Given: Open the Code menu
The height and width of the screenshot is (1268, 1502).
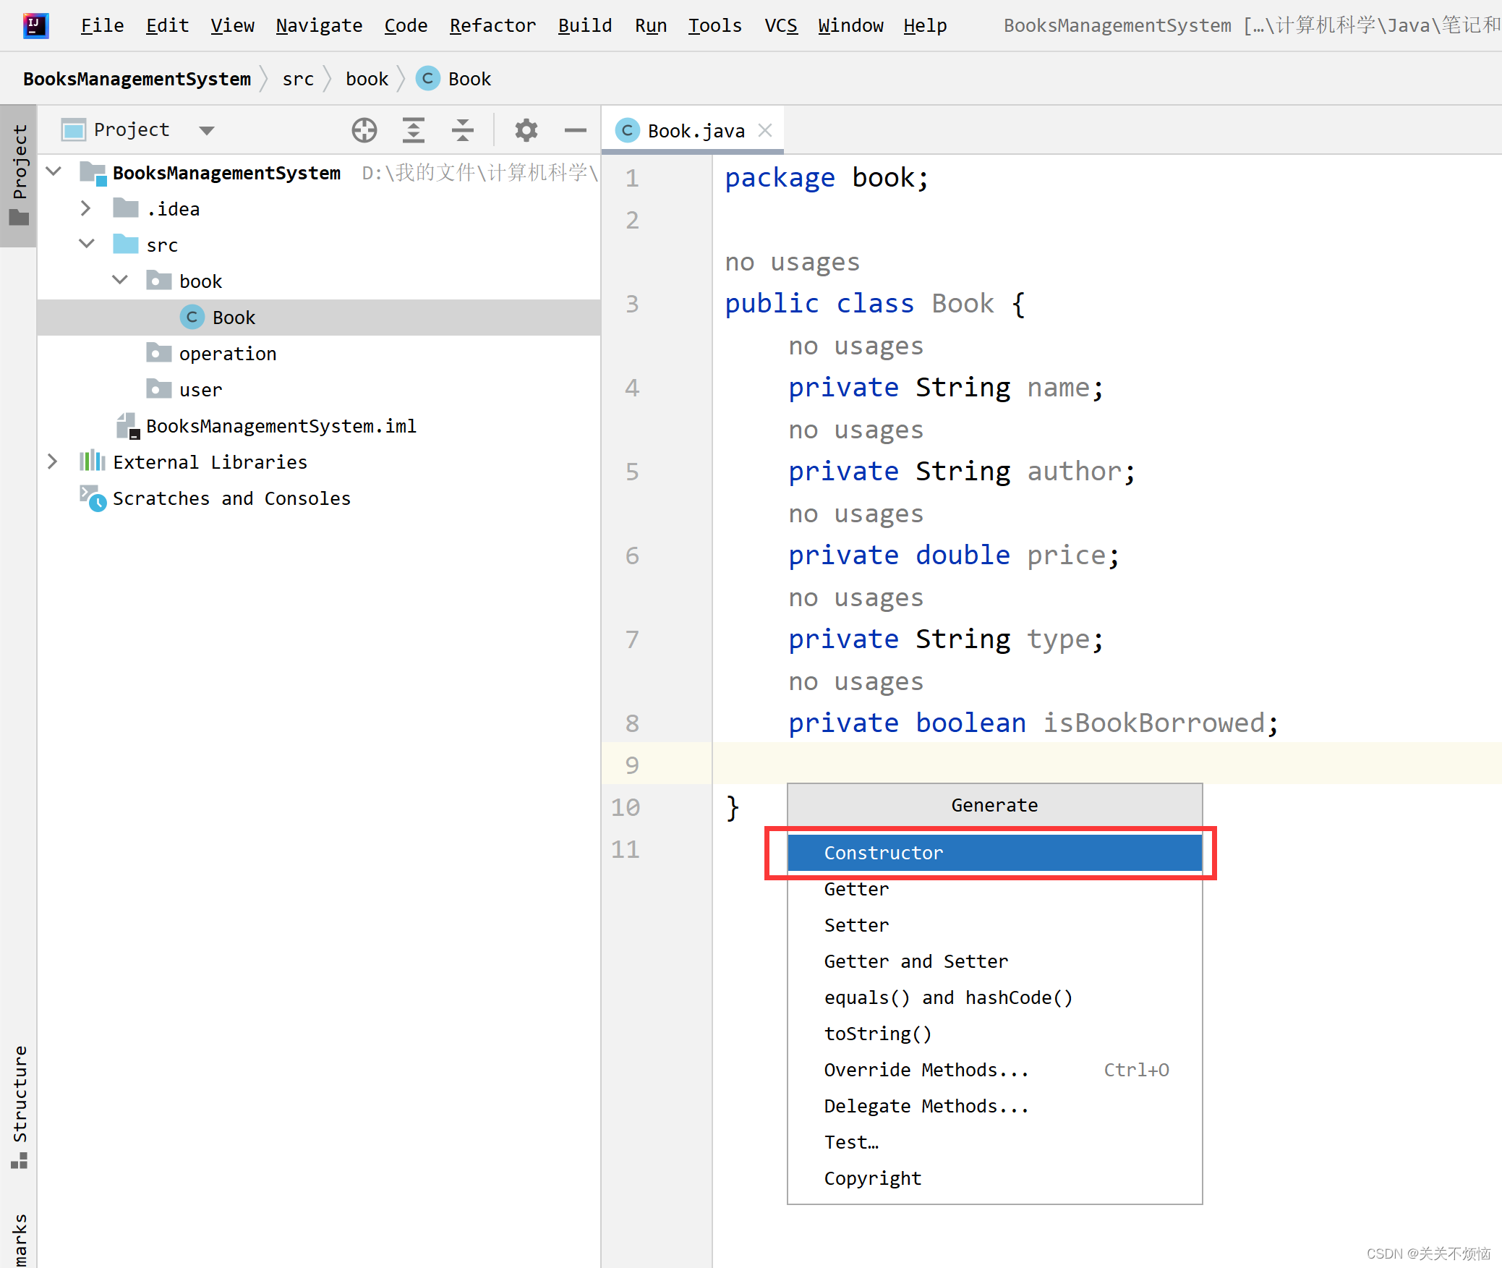Looking at the screenshot, I should pos(406,26).
